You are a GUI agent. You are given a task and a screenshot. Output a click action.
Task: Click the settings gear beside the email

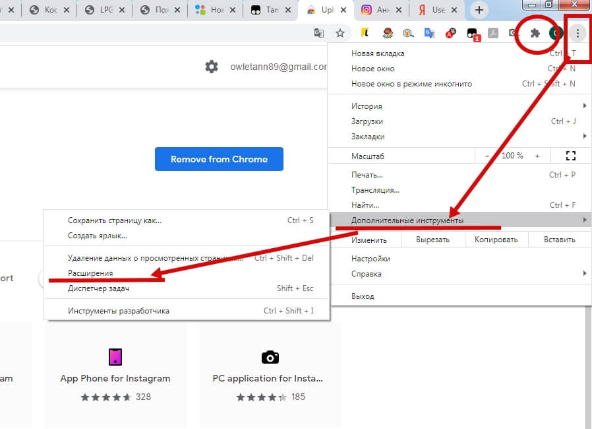pyautogui.click(x=212, y=67)
